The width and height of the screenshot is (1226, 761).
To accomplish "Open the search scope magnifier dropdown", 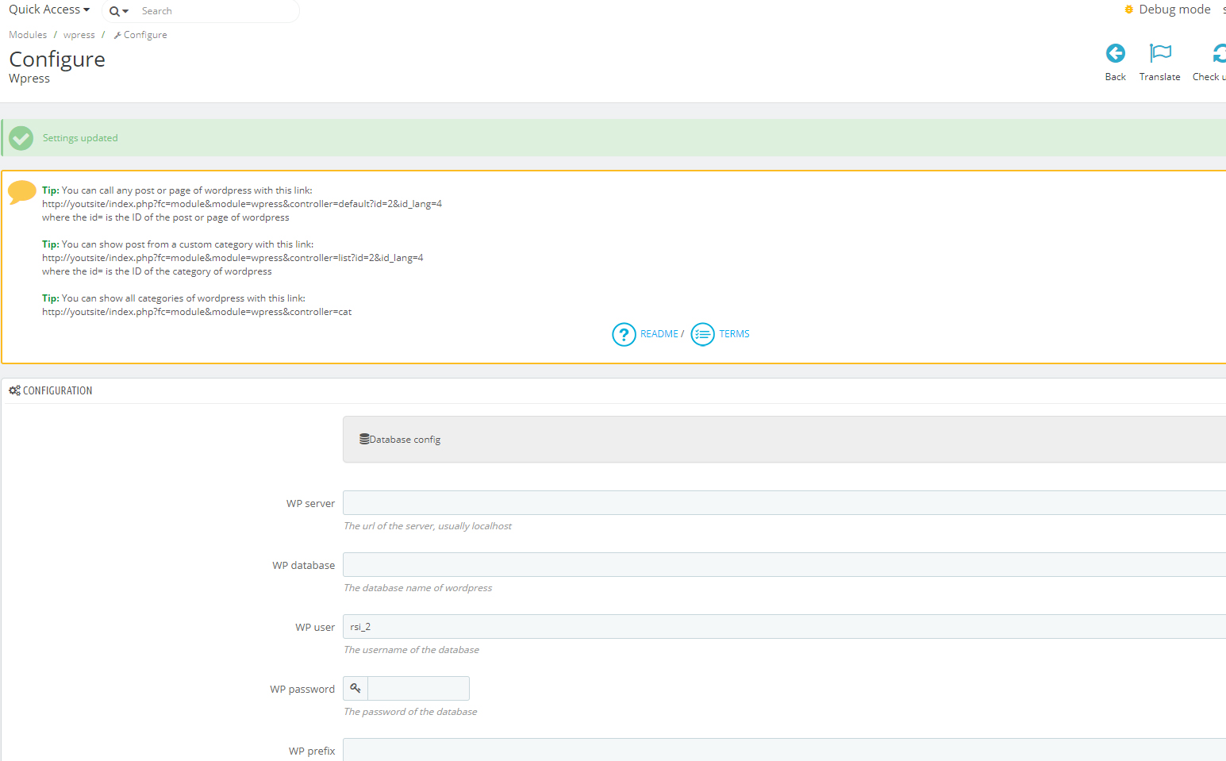I will (119, 11).
